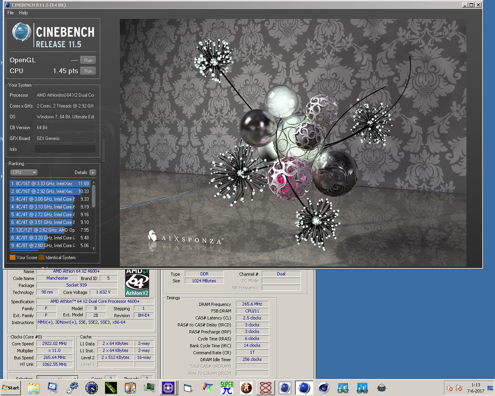The image size is (495, 396).
Task: Open the colorful triangle icon in taskbar
Action: (x=208, y=388)
